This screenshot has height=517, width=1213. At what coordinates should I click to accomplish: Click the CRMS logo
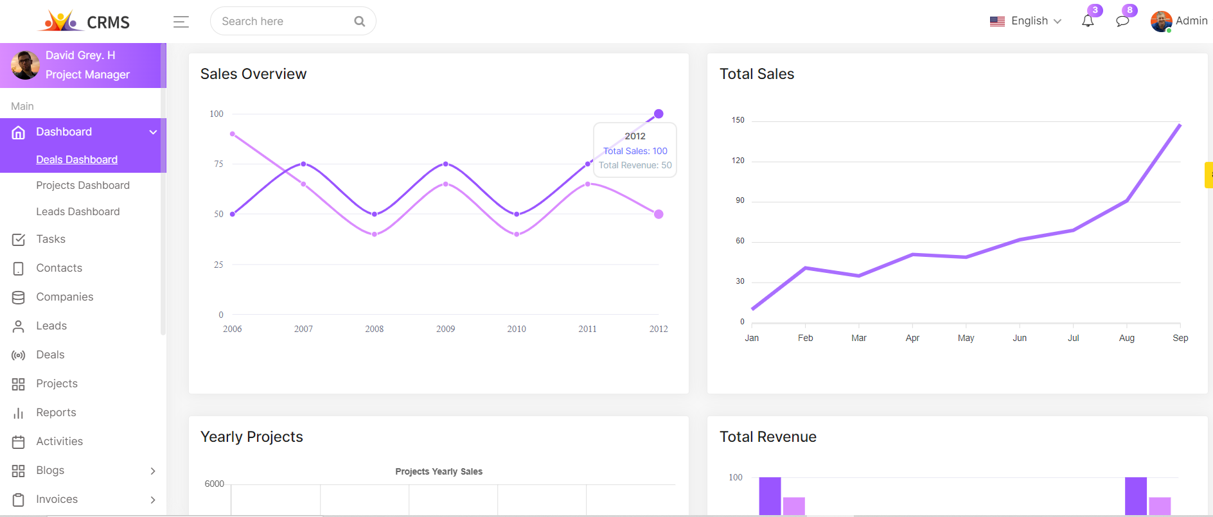(84, 21)
